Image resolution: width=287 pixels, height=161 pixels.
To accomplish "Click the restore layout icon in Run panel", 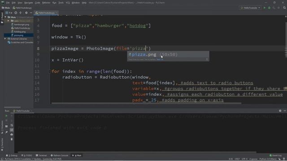I will pos(6,126).
